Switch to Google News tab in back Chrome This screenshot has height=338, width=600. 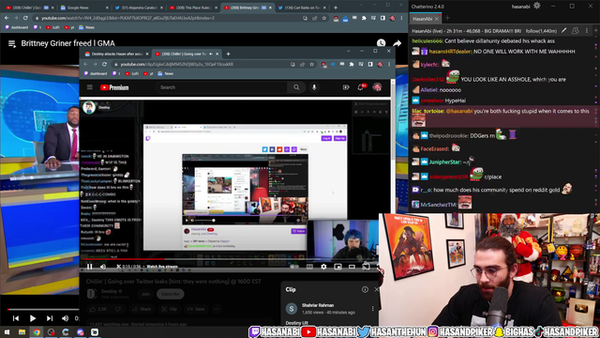click(84, 8)
